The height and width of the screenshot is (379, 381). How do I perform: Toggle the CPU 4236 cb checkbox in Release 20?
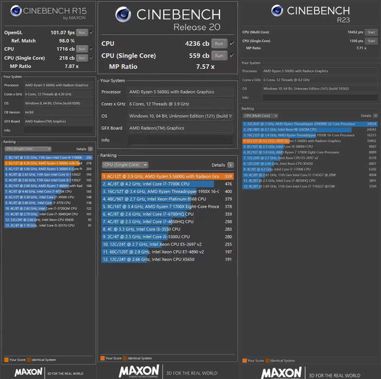[x=232, y=43]
